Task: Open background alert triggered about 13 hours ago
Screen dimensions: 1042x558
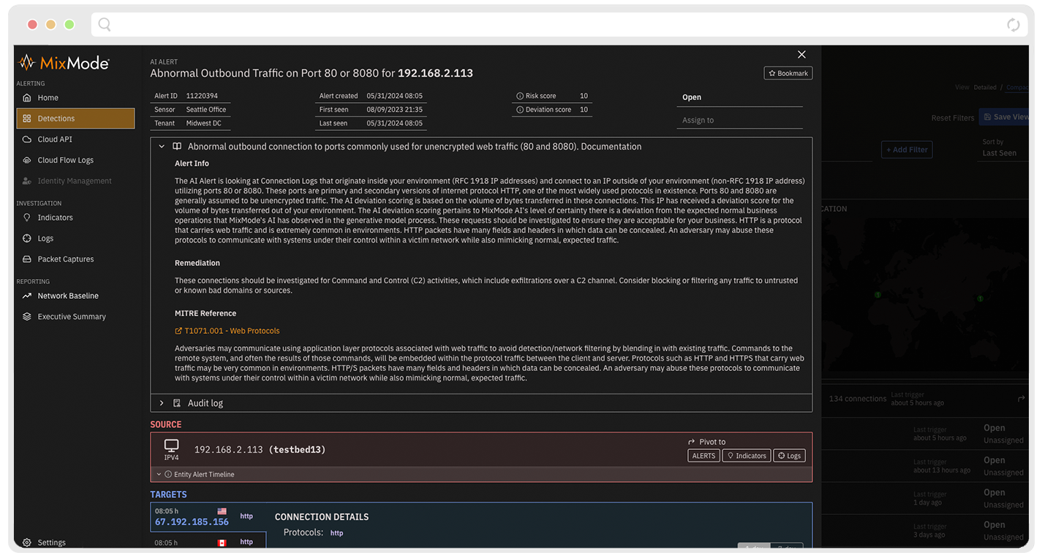Action: pyautogui.click(x=925, y=466)
